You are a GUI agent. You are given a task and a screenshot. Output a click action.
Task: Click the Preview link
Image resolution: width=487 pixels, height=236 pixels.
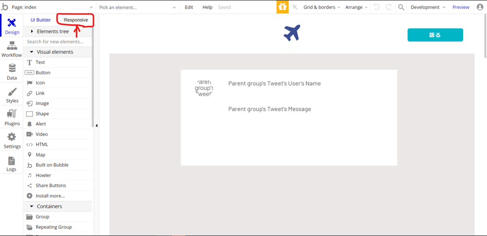461,7
